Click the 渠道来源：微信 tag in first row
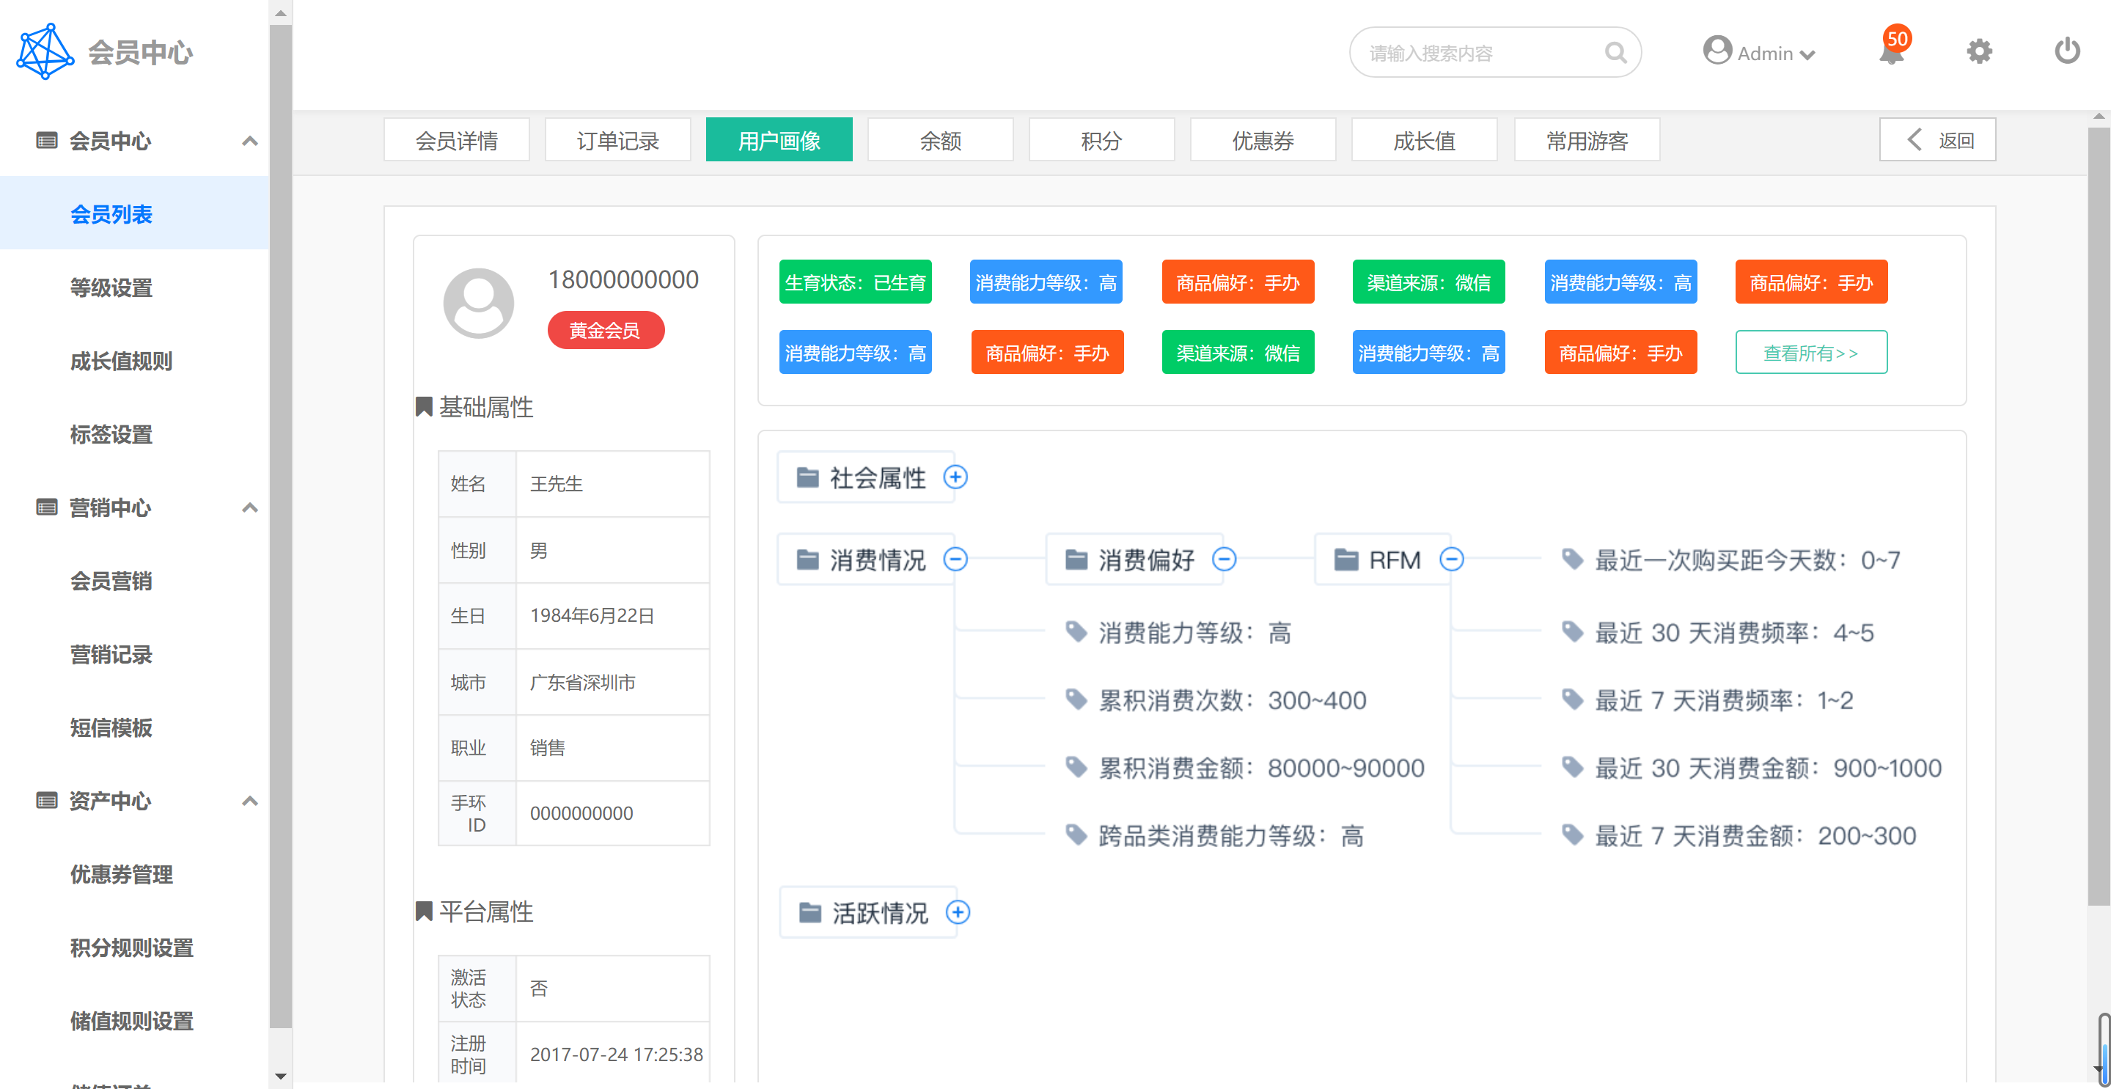The width and height of the screenshot is (2111, 1089). click(1428, 282)
